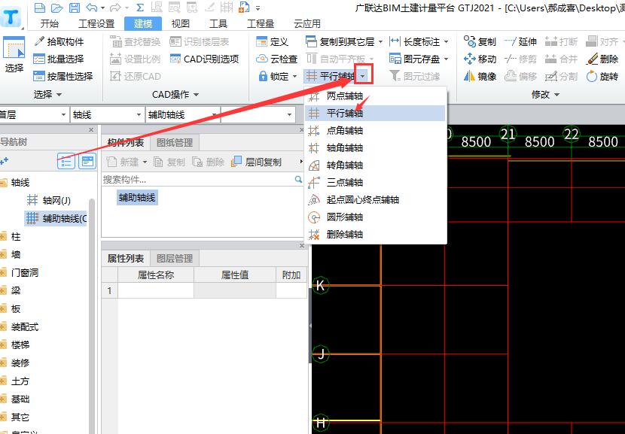Switch to the 图纸管理 tab

point(174,143)
